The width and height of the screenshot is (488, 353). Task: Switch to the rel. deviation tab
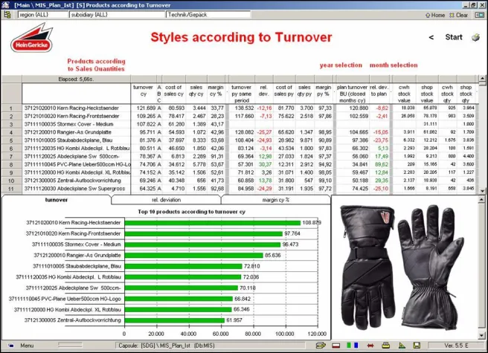point(166,200)
